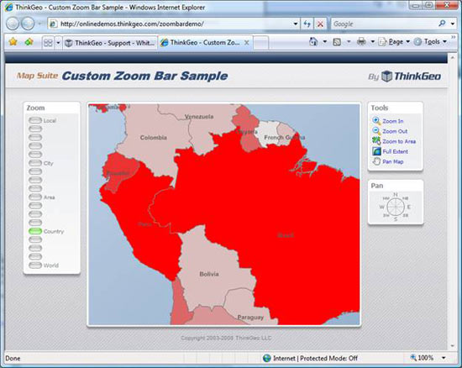Click the Print icon

tap(361, 42)
